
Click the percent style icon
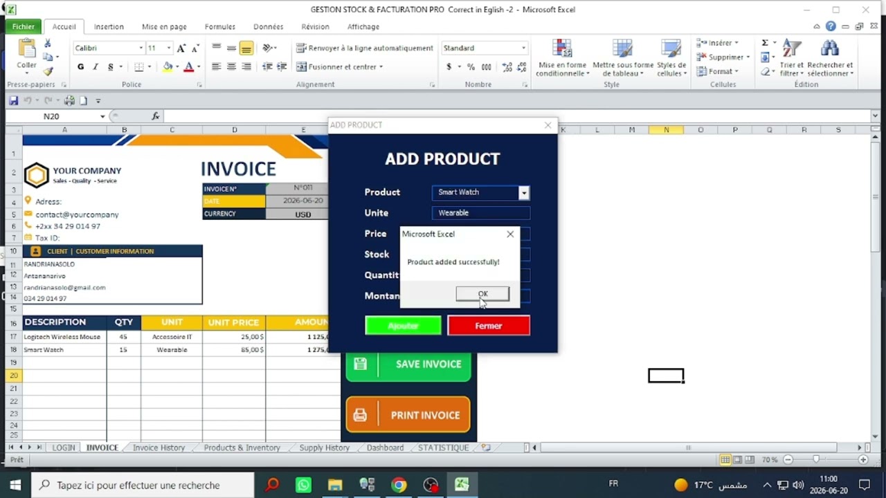(x=471, y=67)
